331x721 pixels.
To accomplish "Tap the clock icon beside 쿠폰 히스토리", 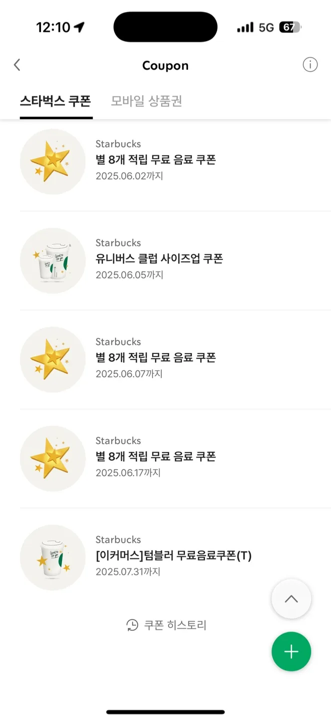I will pyautogui.click(x=132, y=625).
